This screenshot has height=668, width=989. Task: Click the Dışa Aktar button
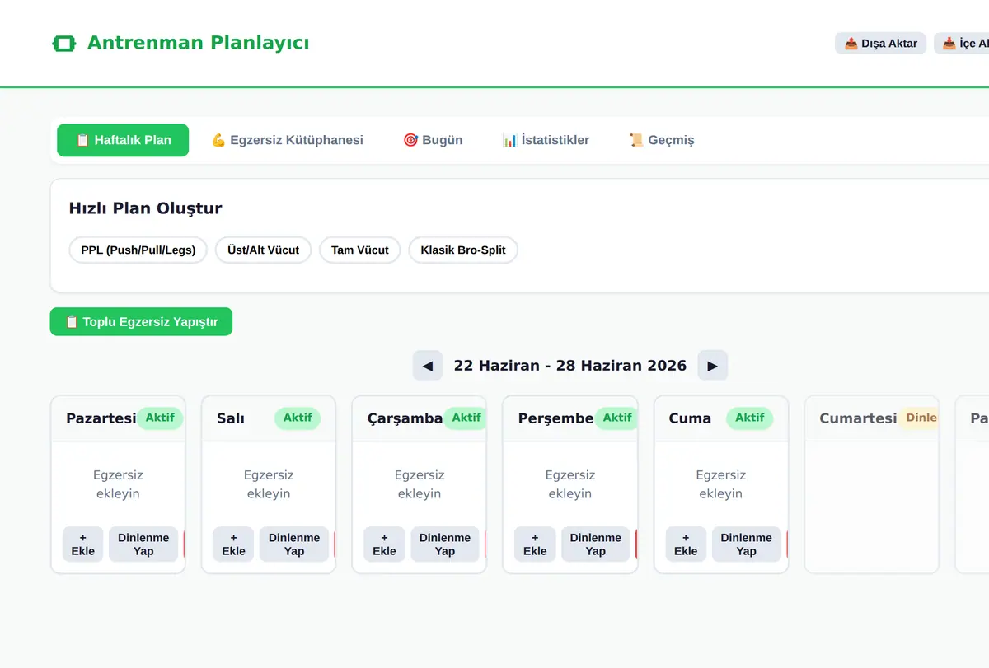tap(881, 44)
